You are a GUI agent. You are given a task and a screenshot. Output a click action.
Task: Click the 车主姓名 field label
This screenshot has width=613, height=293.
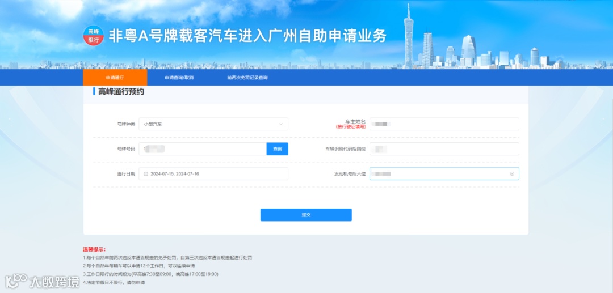(355, 122)
